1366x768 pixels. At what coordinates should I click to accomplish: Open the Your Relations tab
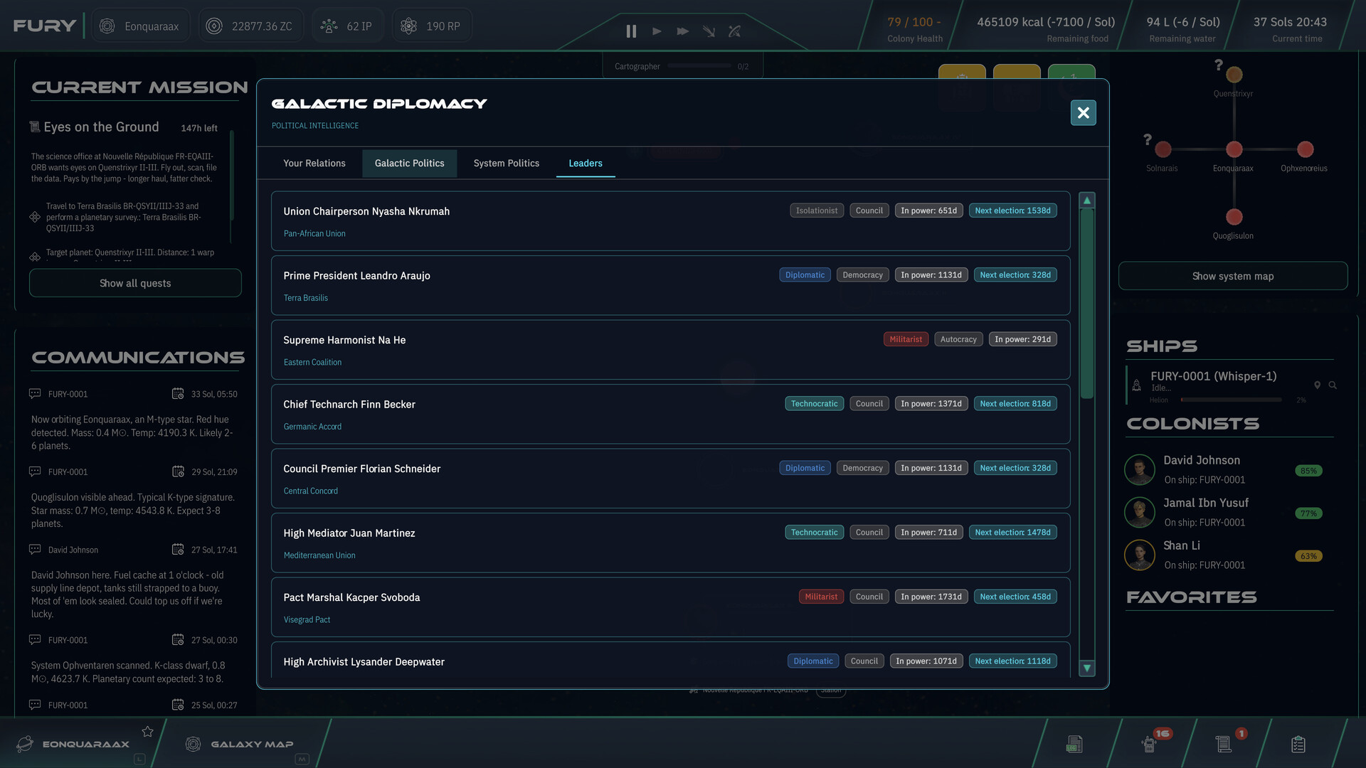pos(314,164)
